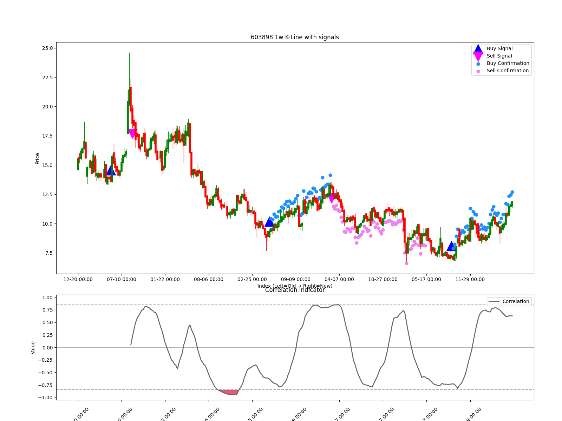Click the '01-22 00:00' date tick label

point(165,279)
